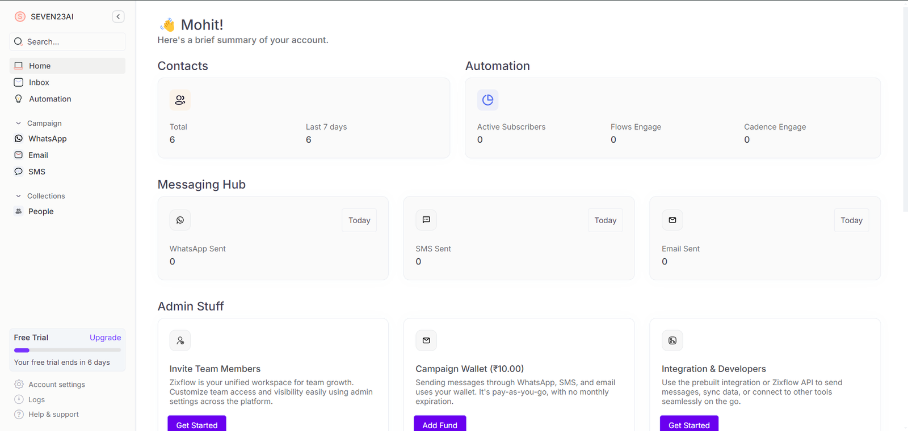Click the Email envelope icon in the sidebar
This screenshot has width=908, height=431.
pyautogui.click(x=19, y=155)
